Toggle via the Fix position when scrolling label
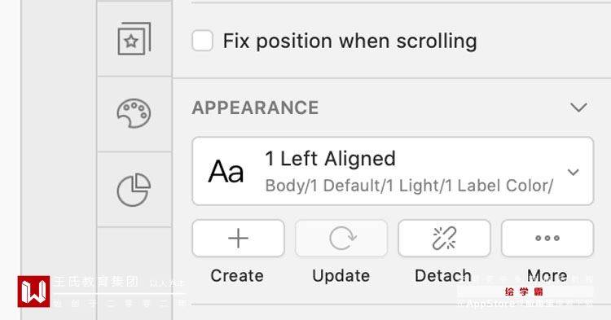Screen dimensions: 611x320 tap(350, 41)
